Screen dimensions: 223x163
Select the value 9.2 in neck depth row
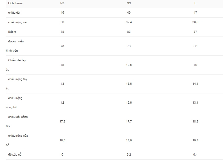coord(129,155)
